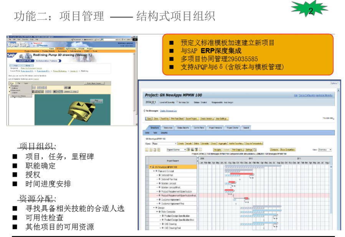This screenshot has width=345, height=237.
Task: Click the Project tab in OpenCorp portal
Action: (x=90, y=49)
